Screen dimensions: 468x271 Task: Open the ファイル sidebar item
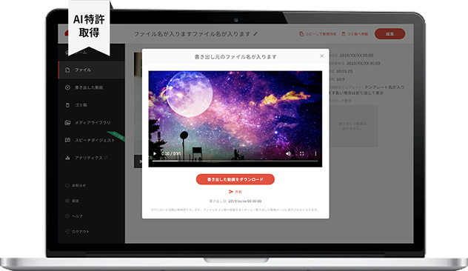[x=92, y=70]
